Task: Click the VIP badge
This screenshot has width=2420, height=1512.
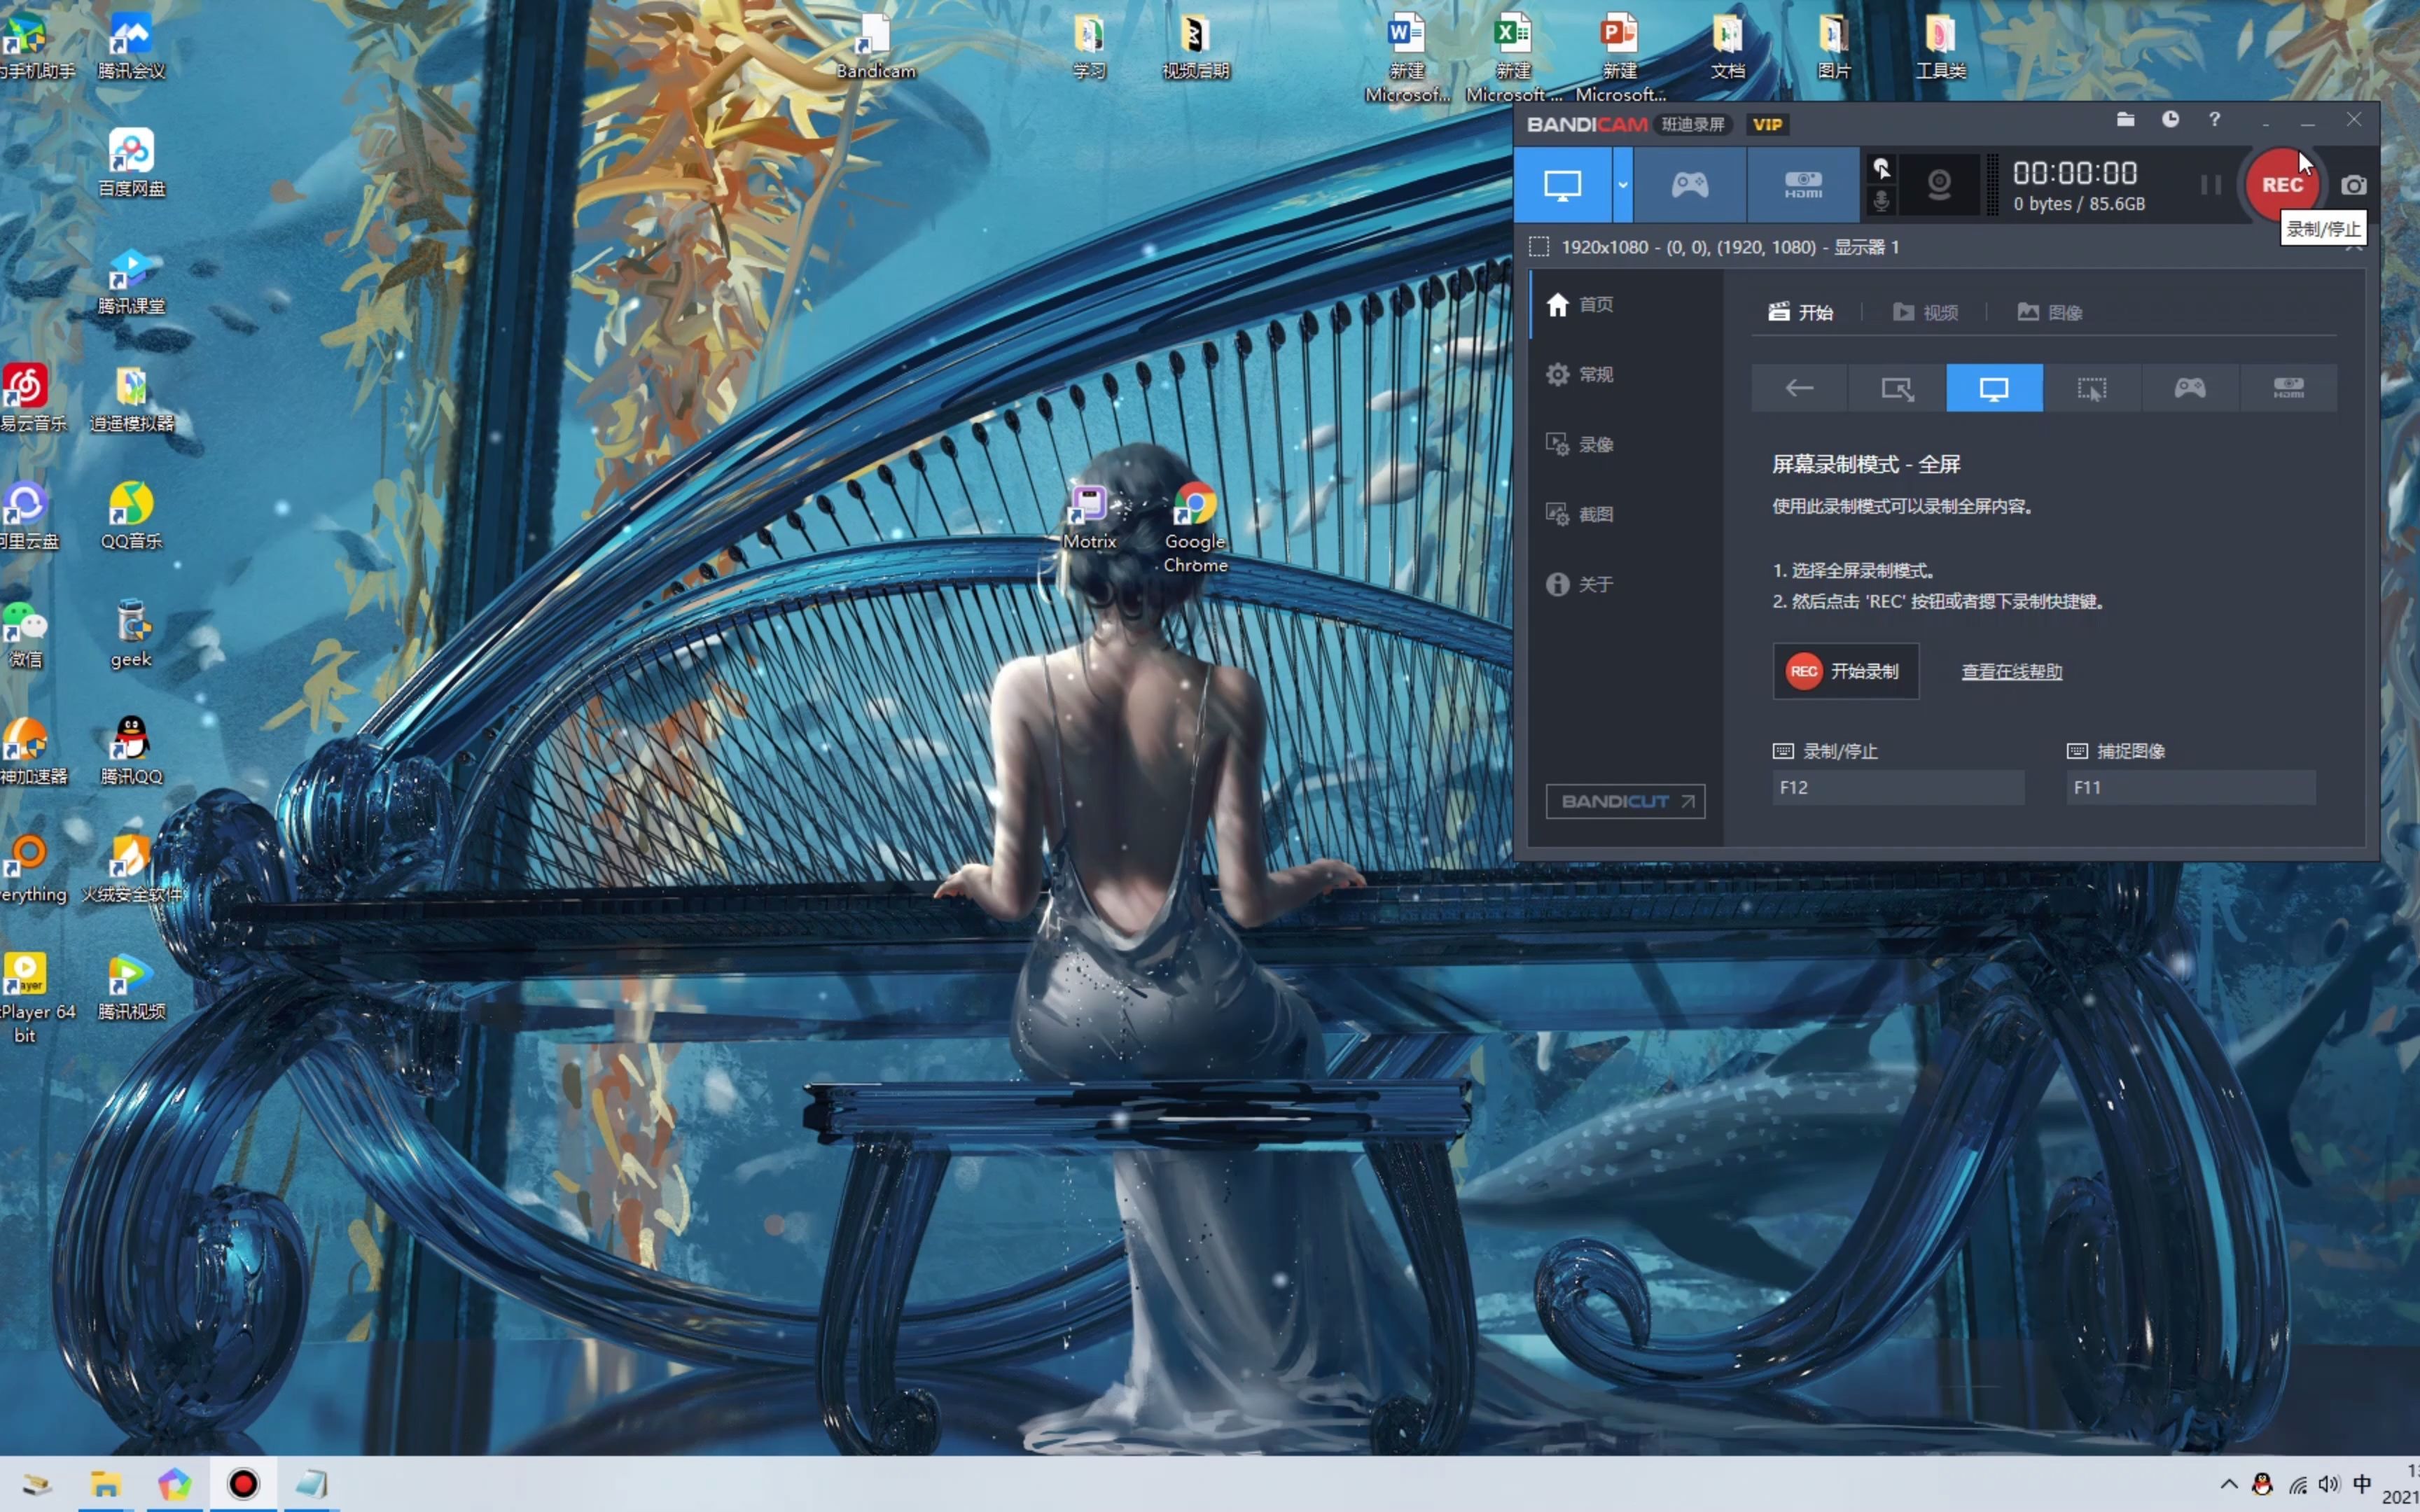Action: (x=1767, y=125)
